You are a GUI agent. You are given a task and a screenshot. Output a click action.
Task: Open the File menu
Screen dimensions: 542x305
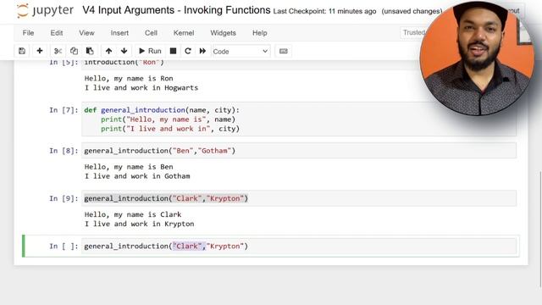click(x=28, y=33)
